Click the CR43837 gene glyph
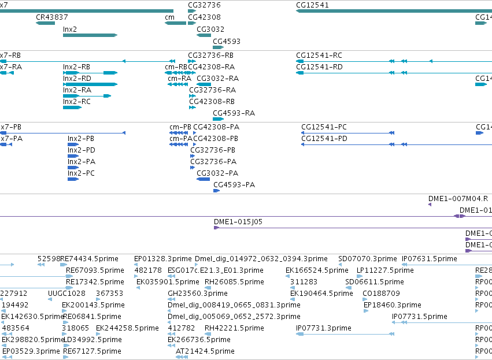Viewport: 492px width, 360px height. coord(46,23)
